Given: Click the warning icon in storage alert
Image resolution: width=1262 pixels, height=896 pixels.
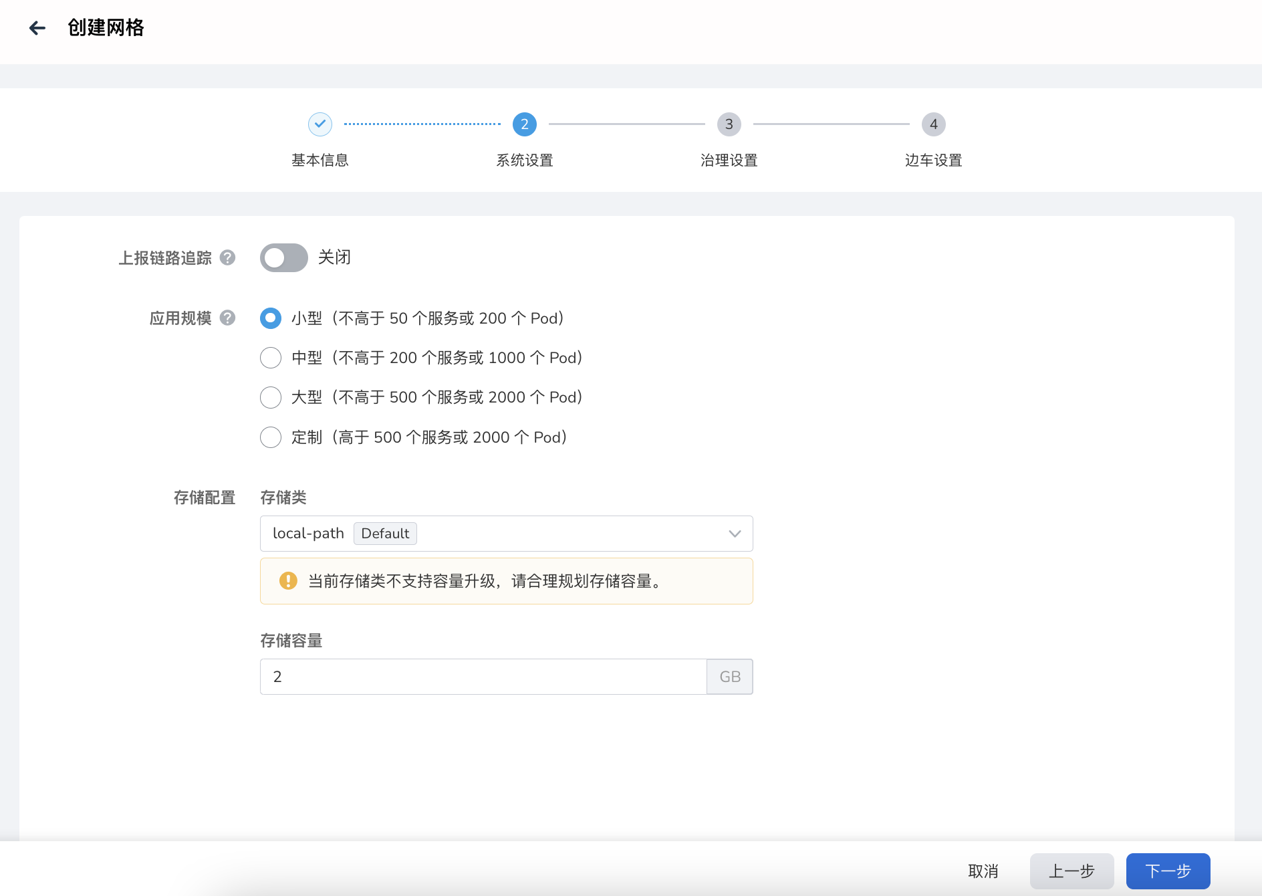Looking at the screenshot, I should (288, 580).
